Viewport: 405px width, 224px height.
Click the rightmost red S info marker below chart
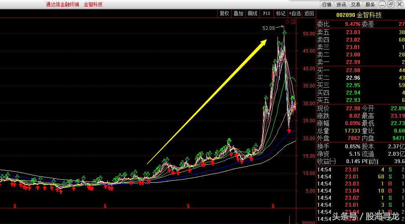[x=273, y=206]
